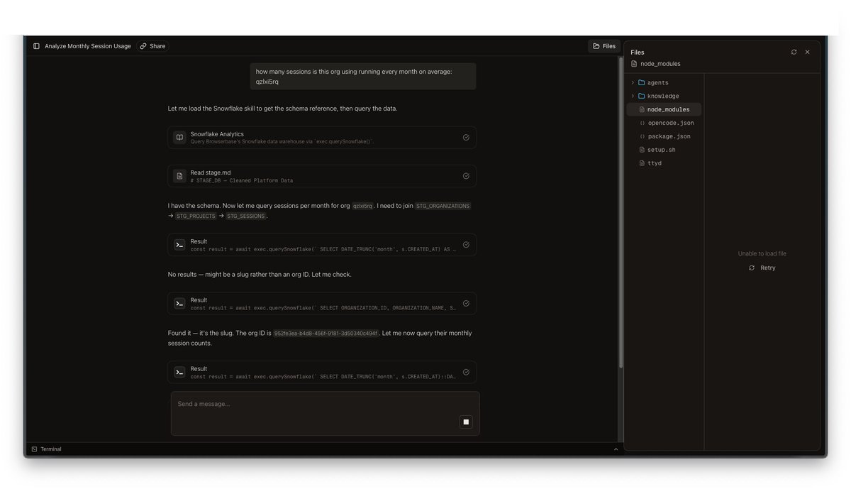The width and height of the screenshot is (851, 489).
Task: Open opencode.json file
Action: 670,123
